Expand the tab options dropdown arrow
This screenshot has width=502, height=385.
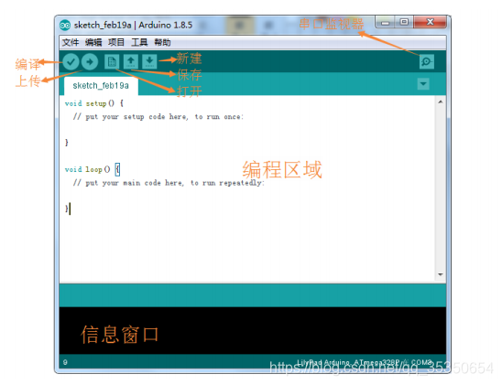tap(423, 84)
